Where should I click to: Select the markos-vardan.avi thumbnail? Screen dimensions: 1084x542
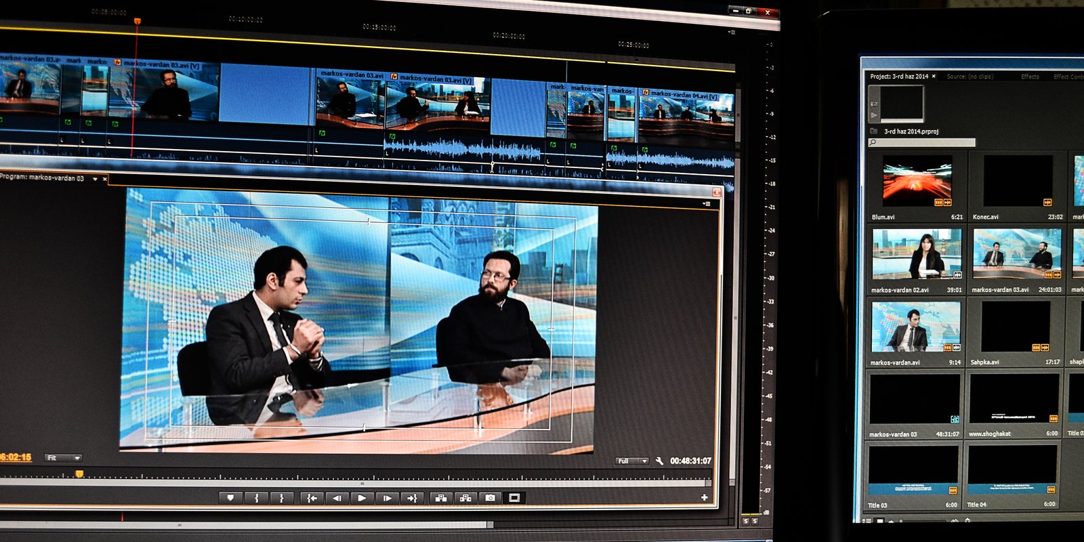[916, 327]
